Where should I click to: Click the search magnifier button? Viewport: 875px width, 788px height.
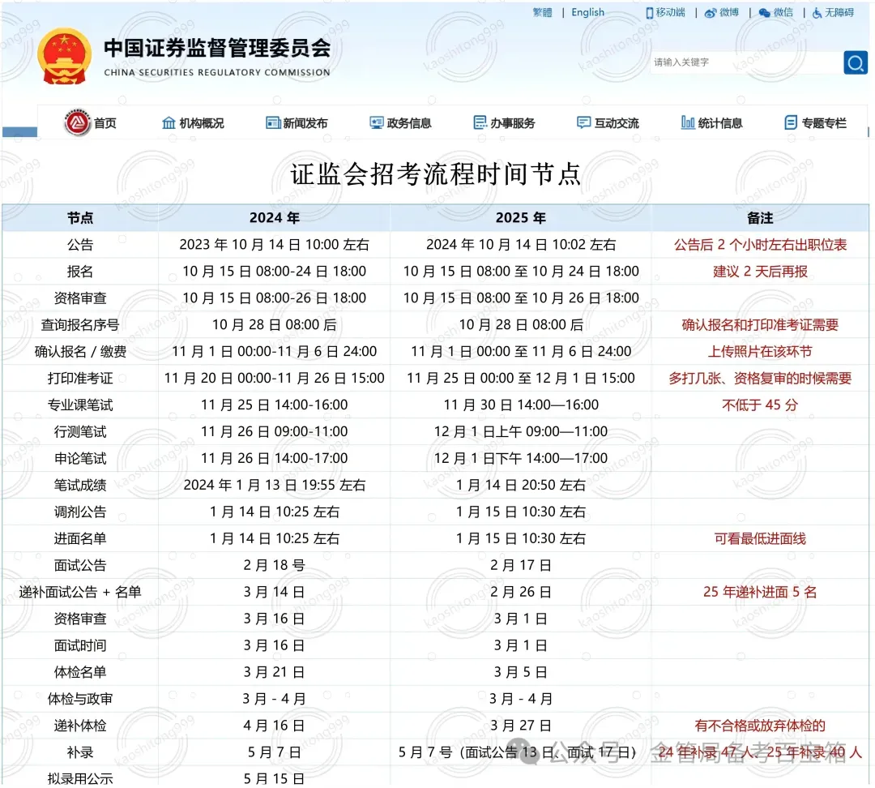click(855, 62)
